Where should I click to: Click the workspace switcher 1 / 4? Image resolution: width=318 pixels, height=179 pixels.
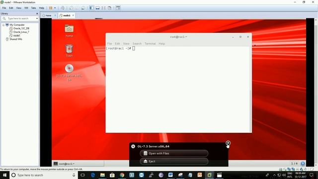294,164
